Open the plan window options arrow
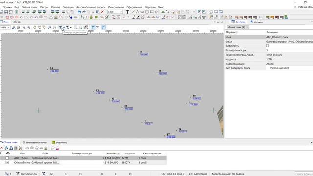This screenshot has height=176, width=313. point(215,22)
